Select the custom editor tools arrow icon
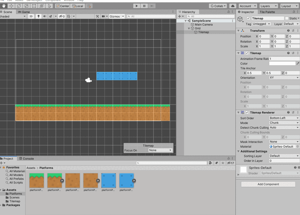300x215 pixels. [49, 6]
